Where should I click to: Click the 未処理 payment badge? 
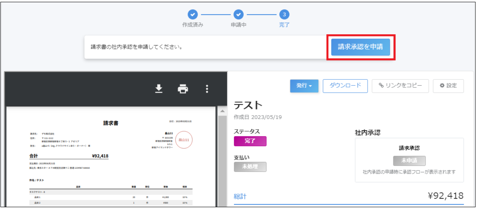pos(250,167)
